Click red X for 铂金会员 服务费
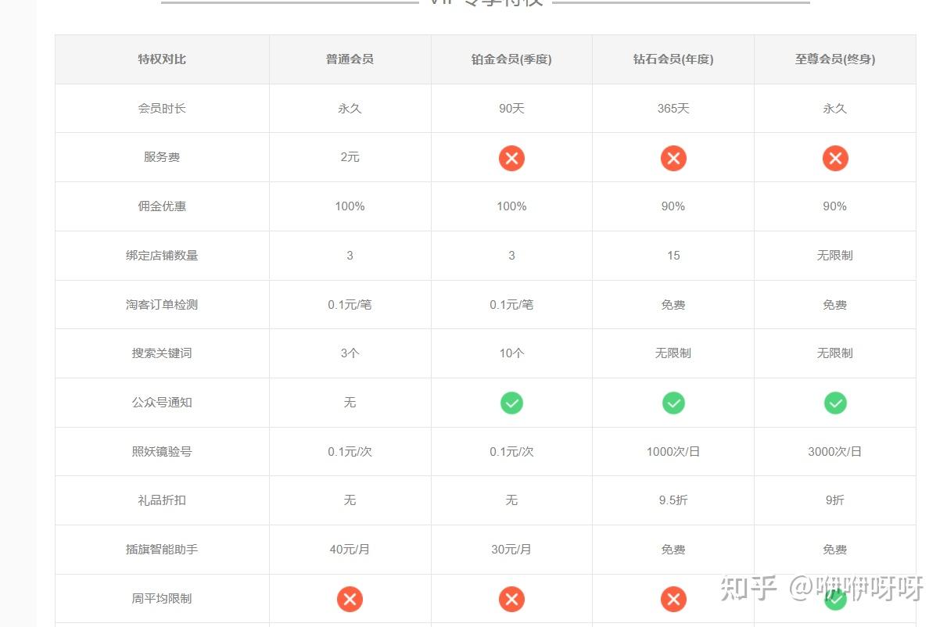This screenshot has width=947, height=627. coord(511,158)
